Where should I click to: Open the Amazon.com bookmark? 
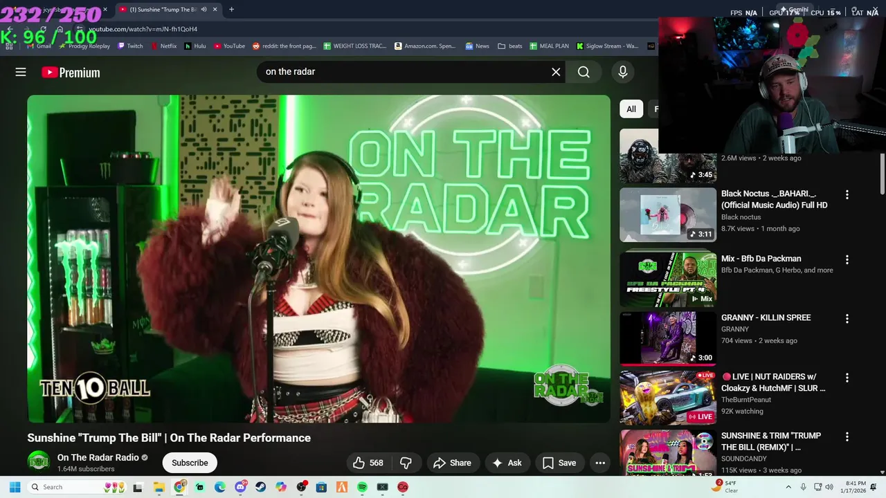(425, 46)
